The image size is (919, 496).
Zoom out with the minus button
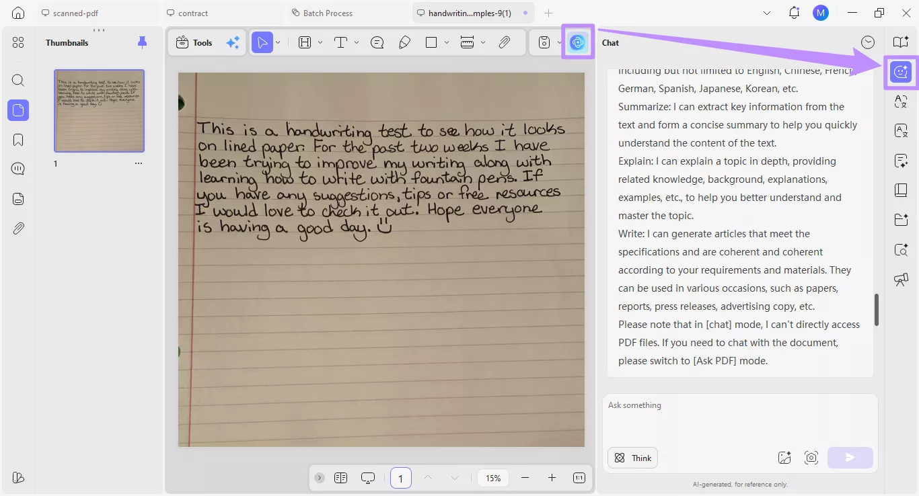[x=525, y=478]
